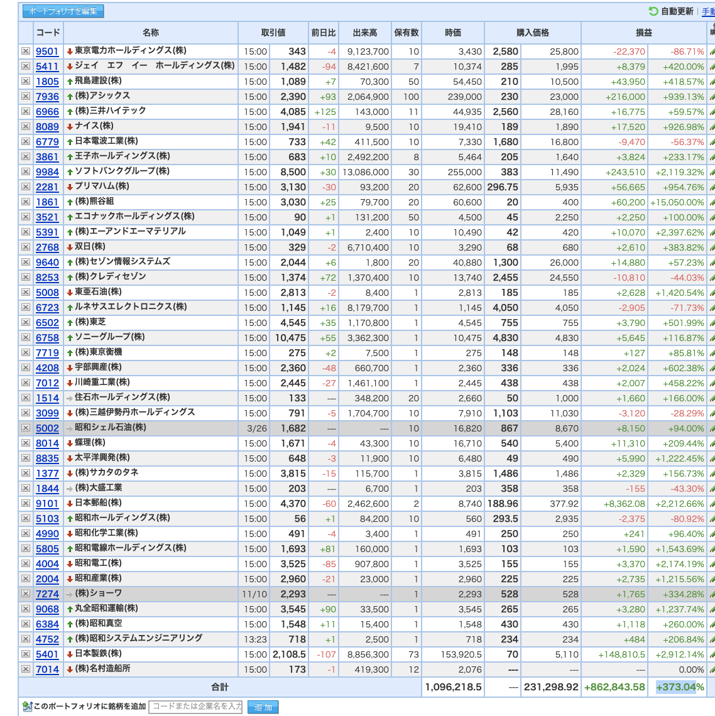Remove row 1805 飛島建設 with X icon

[26, 81]
